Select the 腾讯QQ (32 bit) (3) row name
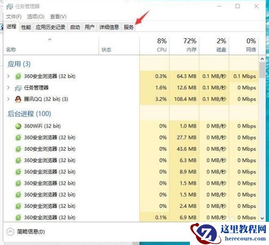Image resolution: width=269 pixels, height=245 pixels. click(x=46, y=99)
